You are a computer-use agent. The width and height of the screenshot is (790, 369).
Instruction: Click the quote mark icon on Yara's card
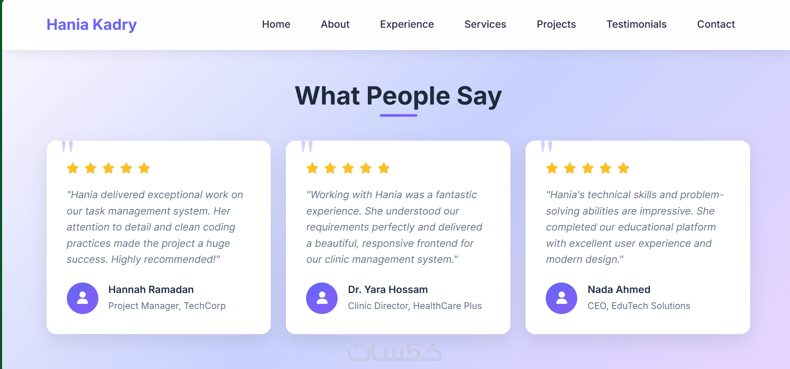click(307, 146)
